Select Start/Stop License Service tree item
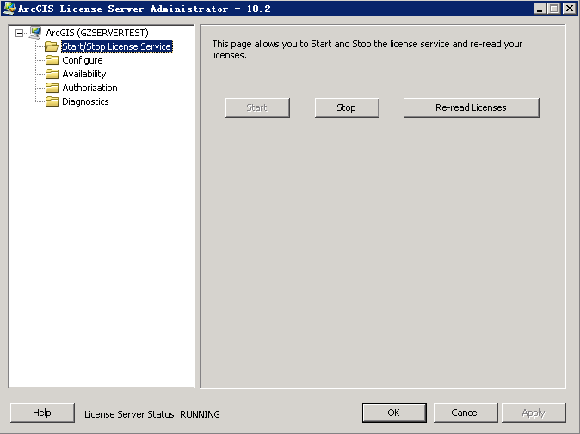Image resolution: width=580 pixels, height=434 pixels. (x=116, y=46)
